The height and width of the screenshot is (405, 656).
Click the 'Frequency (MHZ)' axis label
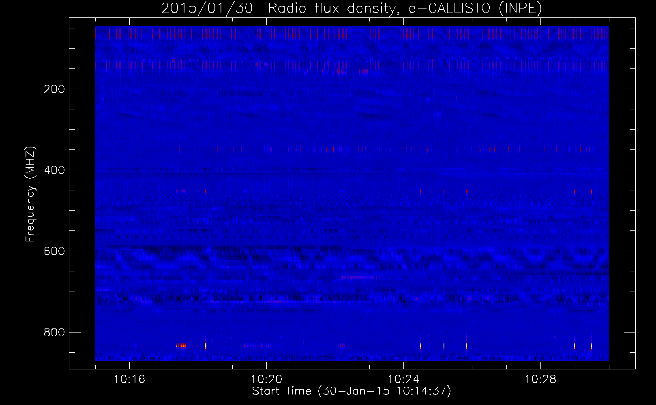click(x=30, y=194)
